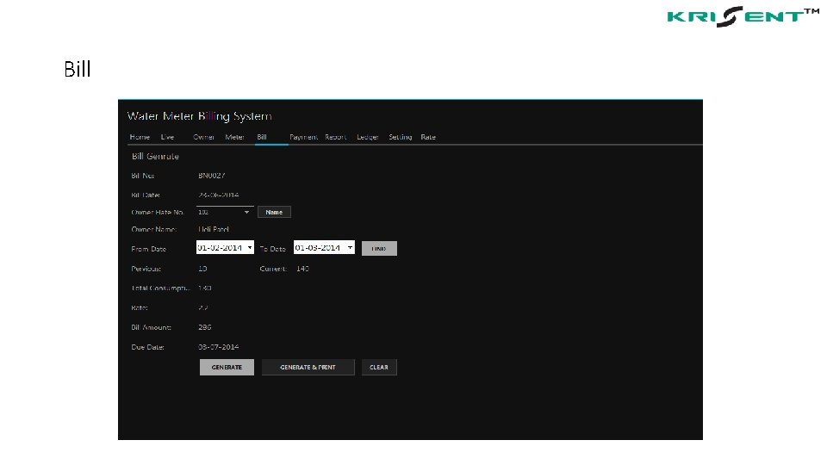This screenshot has height=465, width=827.
Task: Click the owner name Heli Patel
Action: (x=214, y=229)
